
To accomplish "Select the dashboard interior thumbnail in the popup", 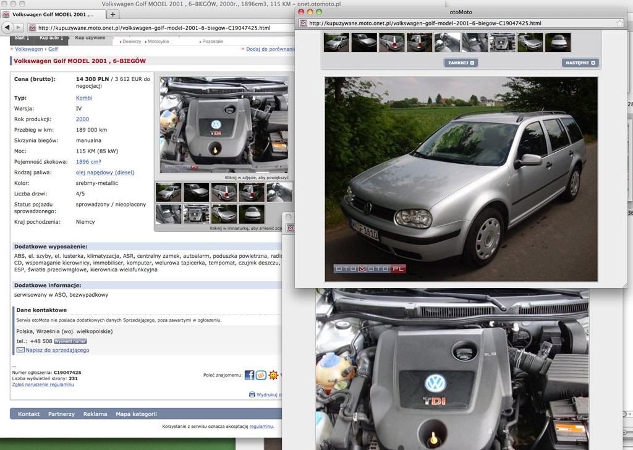I will point(447,43).
